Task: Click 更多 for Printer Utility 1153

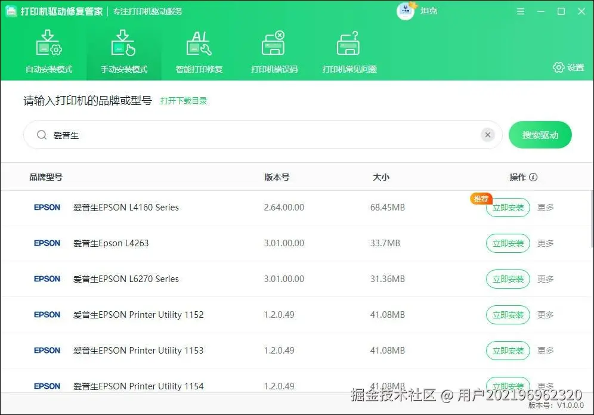Action: 546,351
